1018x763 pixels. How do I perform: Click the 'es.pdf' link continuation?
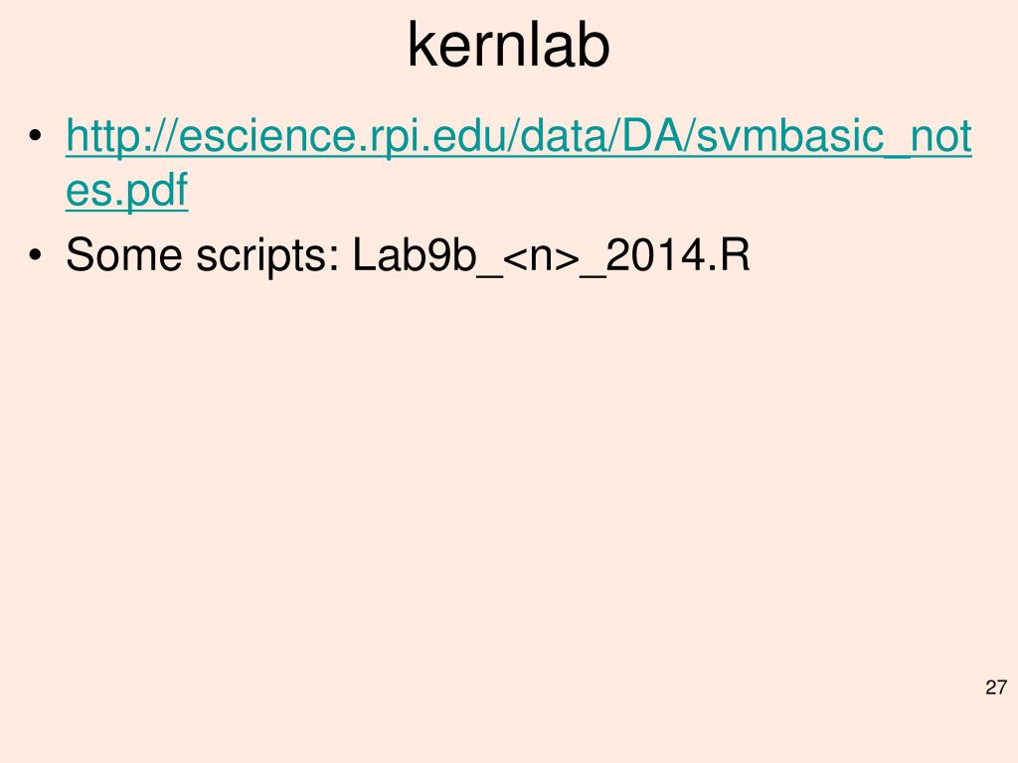[x=126, y=190]
